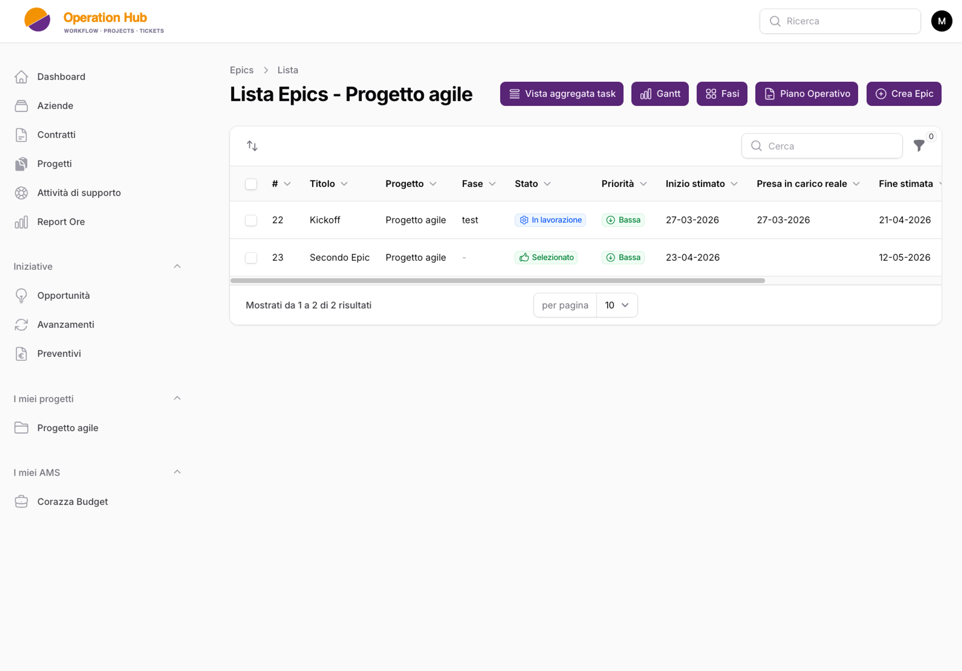Focus the table Cerca search field
The width and height of the screenshot is (962, 671).
(x=822, y=146)
